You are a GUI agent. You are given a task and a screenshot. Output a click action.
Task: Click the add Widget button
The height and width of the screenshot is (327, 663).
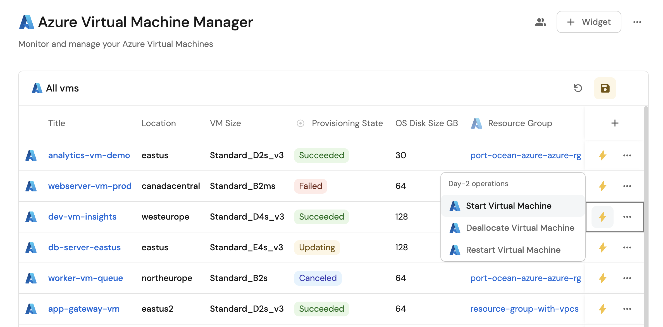click(x=589, y=22)
